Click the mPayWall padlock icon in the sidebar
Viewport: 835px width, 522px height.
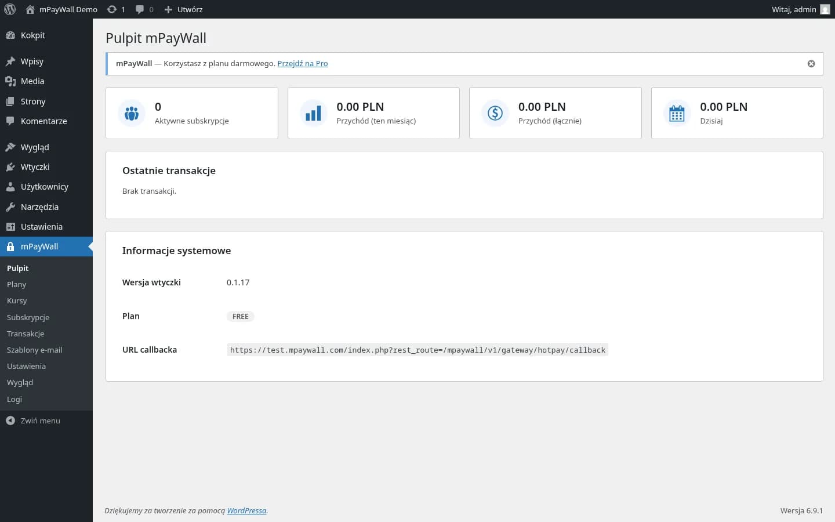pos(10,246)
